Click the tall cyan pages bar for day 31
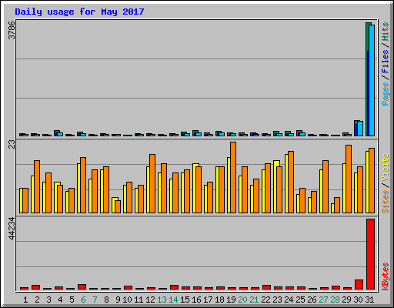 coord(372,80)
